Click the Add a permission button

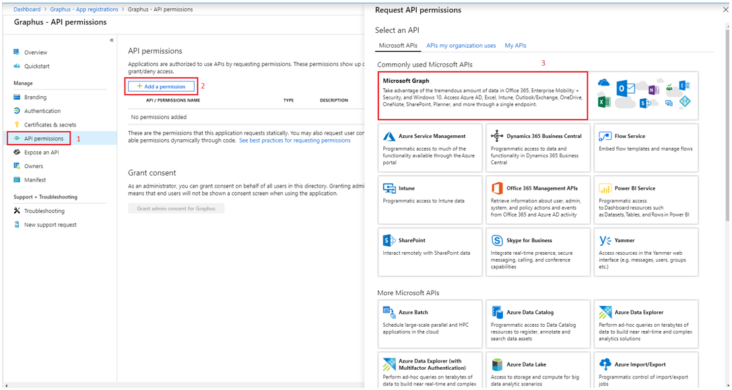(161, 86)
